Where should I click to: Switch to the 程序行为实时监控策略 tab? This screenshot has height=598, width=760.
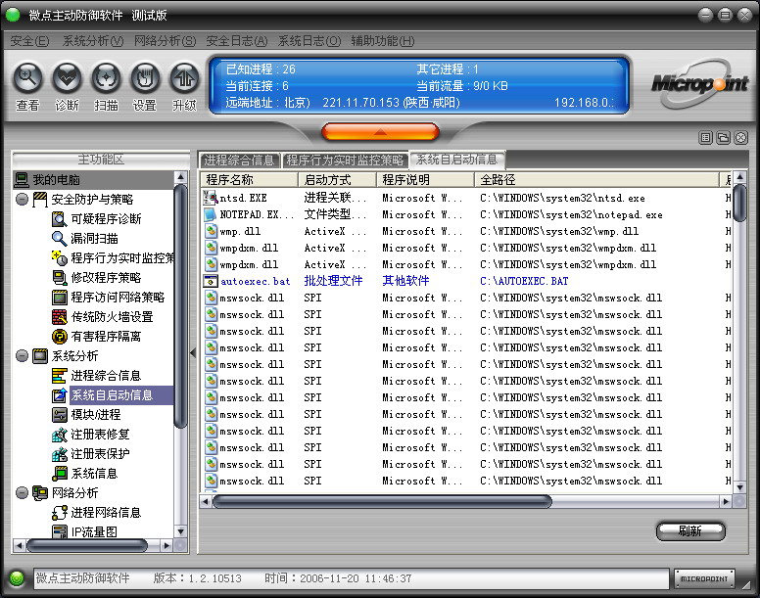click(345, 160)
